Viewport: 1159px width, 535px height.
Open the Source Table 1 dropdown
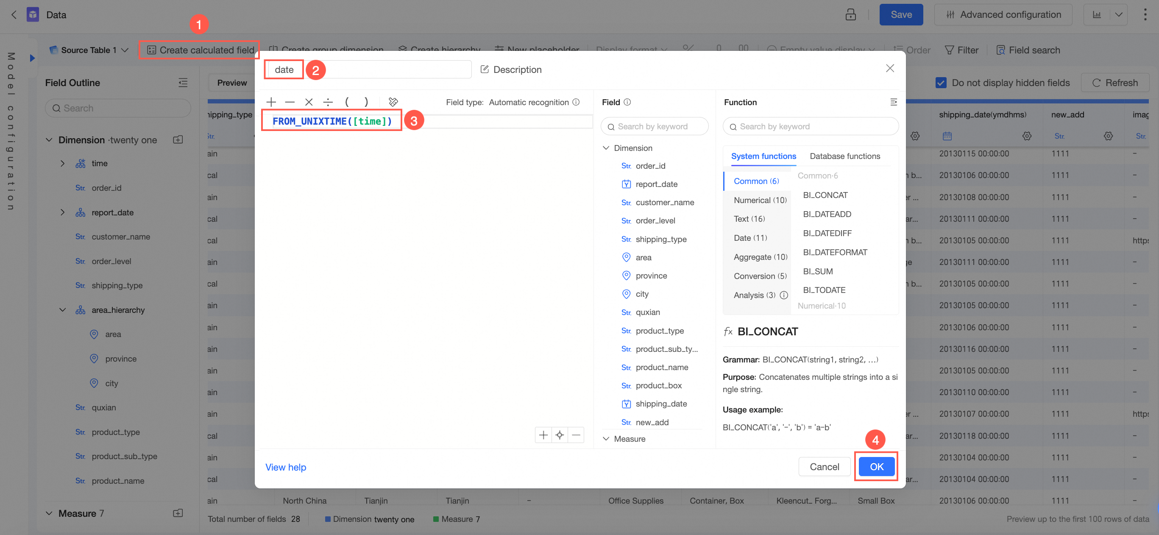click(x=125, y=50)
